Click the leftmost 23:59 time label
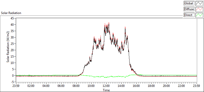Image resolution: width=204 pixels, height=92 pixels. point(16,86)
